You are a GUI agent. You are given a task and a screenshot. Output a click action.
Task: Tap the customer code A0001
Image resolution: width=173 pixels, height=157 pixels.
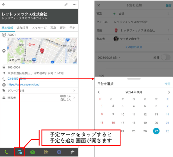[12, 35]
